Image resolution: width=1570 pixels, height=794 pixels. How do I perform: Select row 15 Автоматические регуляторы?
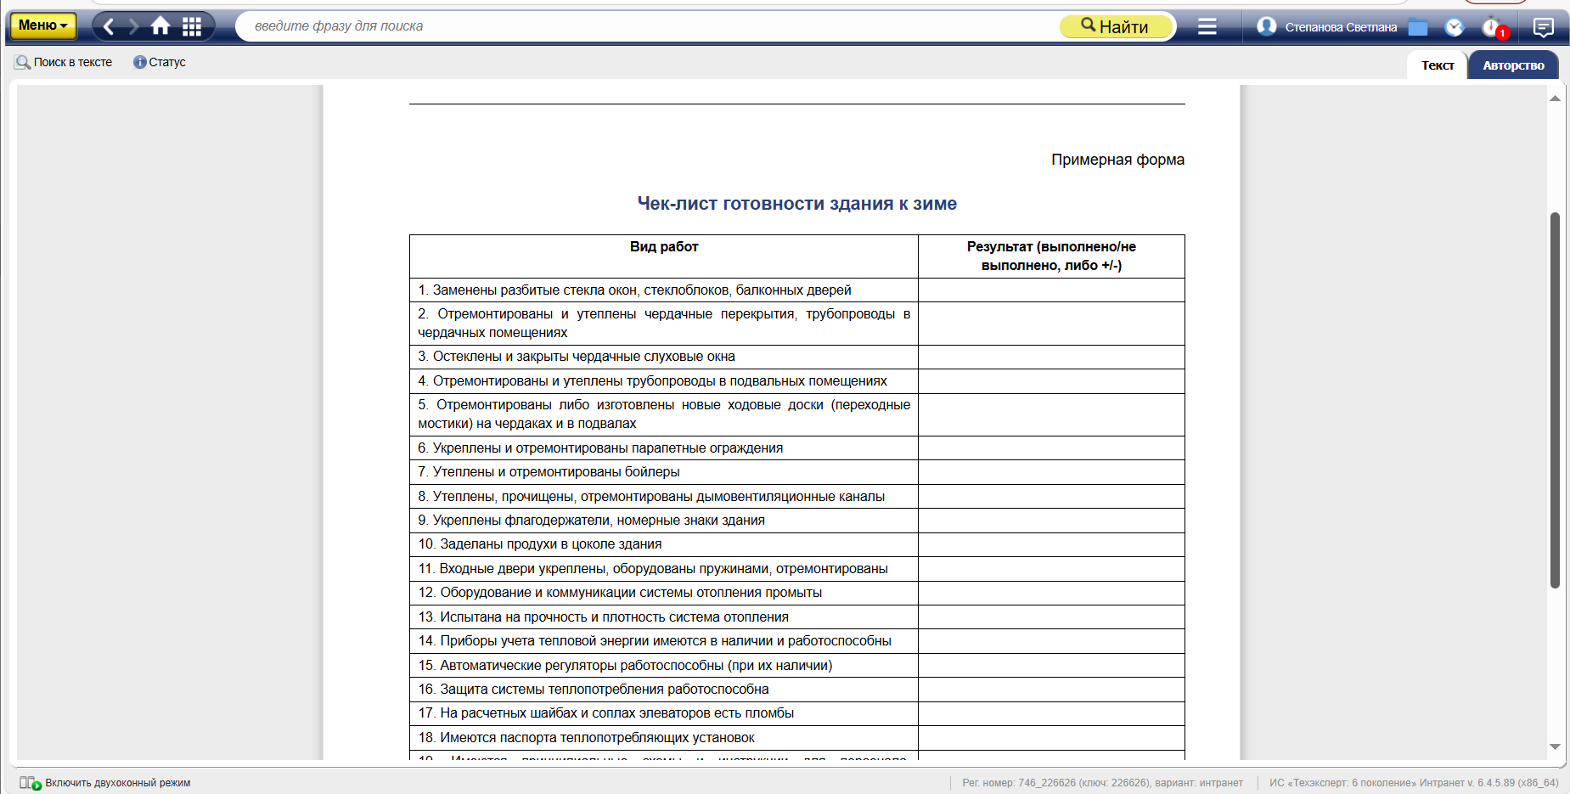click(x=664, y=666)
